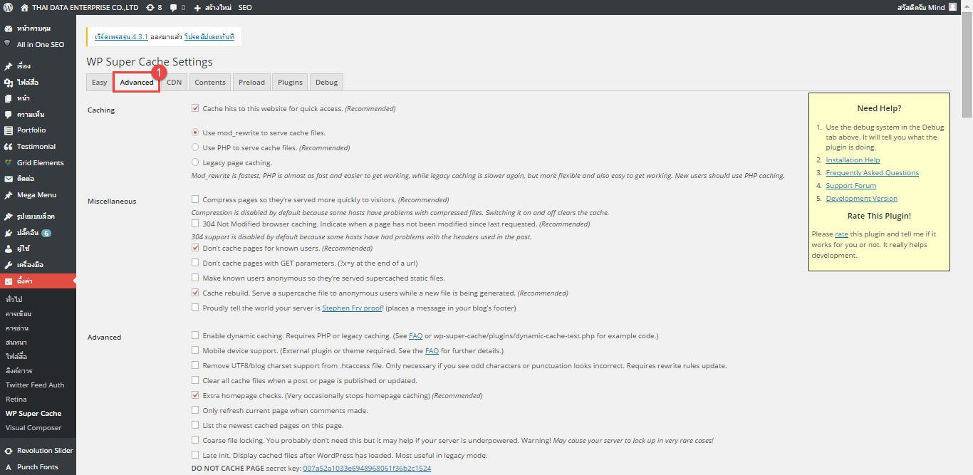Click the posts pin icon in sidebar
The height and width of the screenshot is (475, 973).
click(x=9, y=66)
